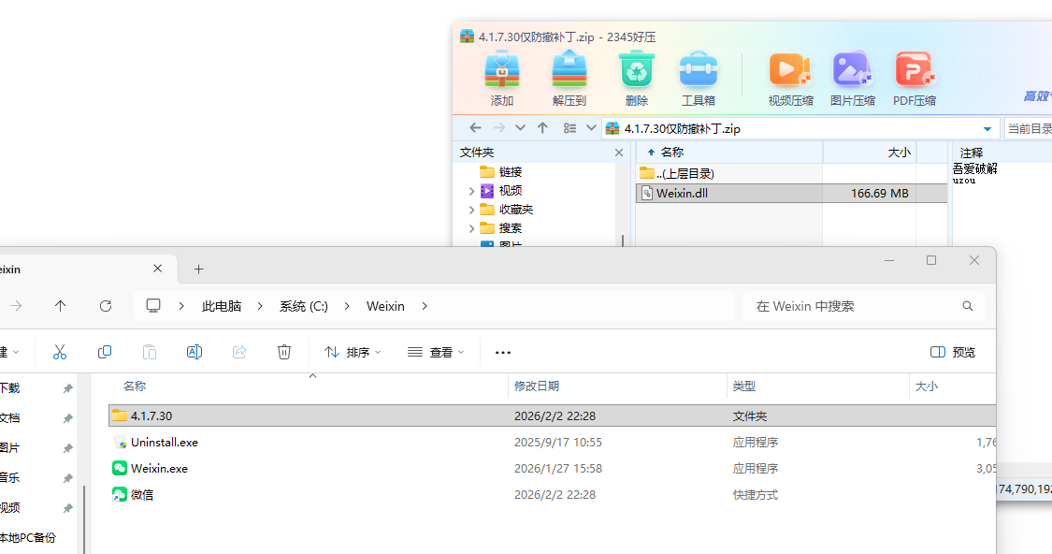The height and width of the screenshot is (554, 1052).
Task: Expand the 视频 folder tree node
Action: point(471,191)
